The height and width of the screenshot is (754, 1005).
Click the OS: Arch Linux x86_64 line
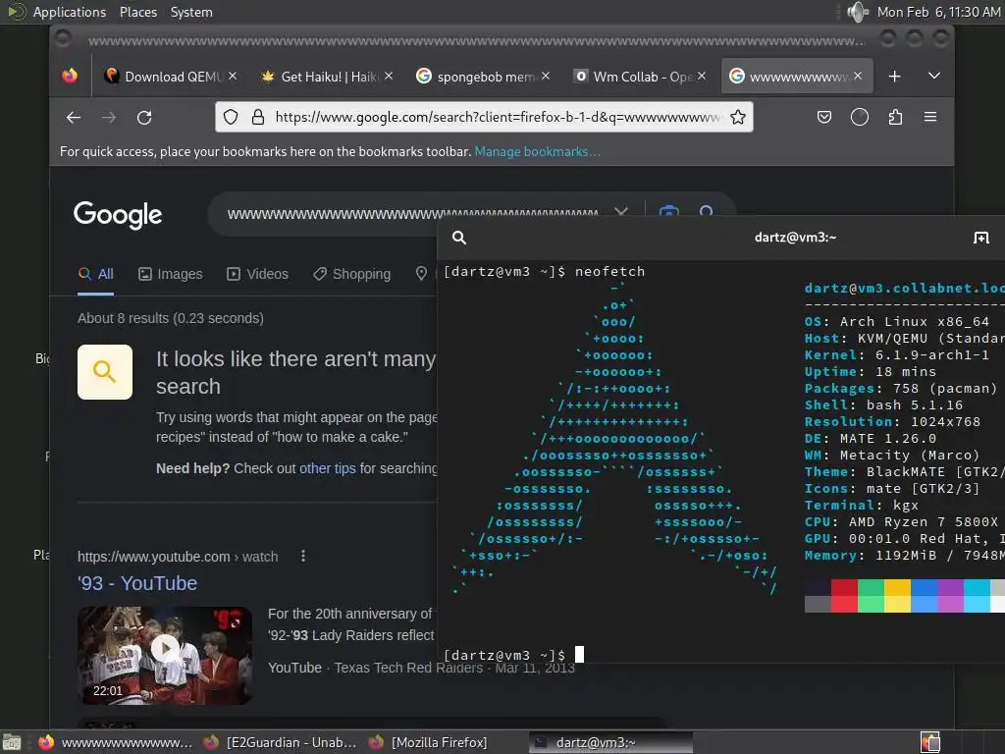point(897,322)
